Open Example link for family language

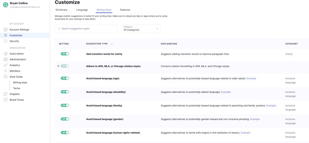(x=271, y=106)
